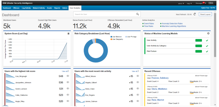Toggle watch eye for Grant_Lamson
This screenshot has width=219, height=107.
tap(68, 88)
